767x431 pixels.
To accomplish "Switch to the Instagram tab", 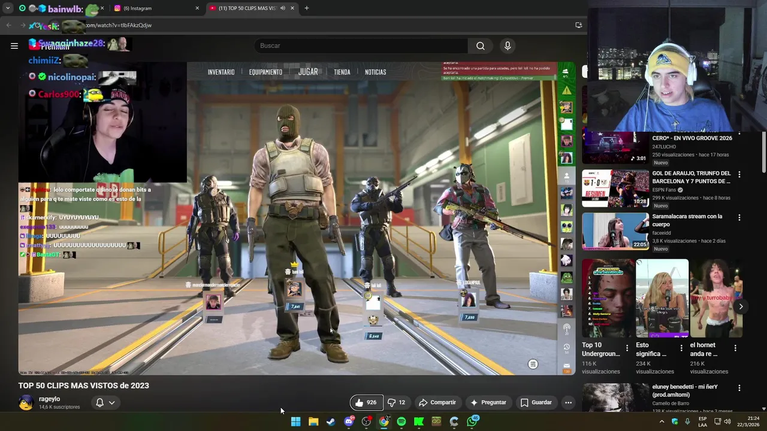I will (x=156, y=8).
